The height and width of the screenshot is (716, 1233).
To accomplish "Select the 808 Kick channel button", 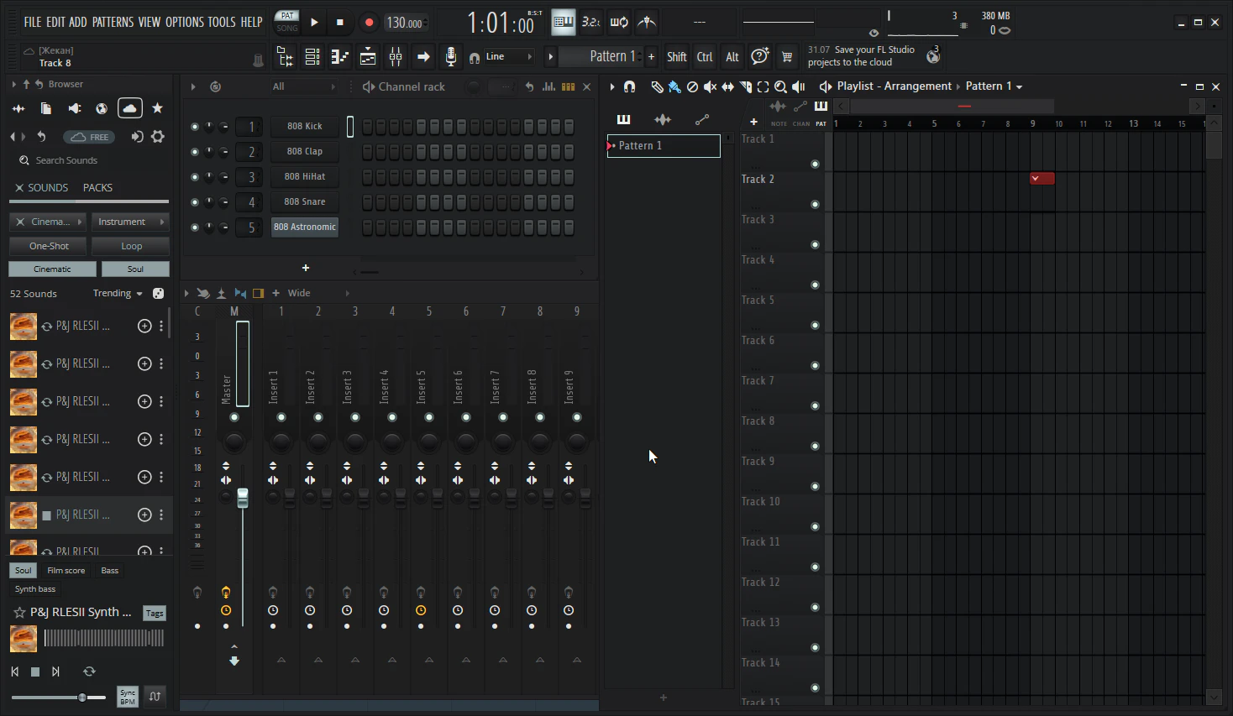I will [x=305, y=127].
